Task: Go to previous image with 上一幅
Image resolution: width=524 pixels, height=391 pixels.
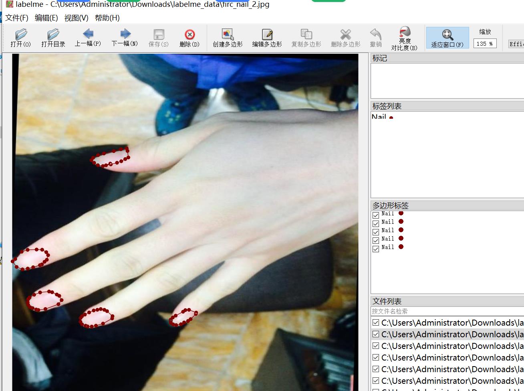Action: point(88,38)
